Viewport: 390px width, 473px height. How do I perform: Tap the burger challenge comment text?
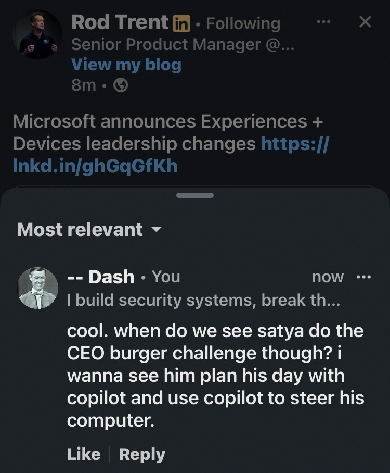[215, 375]
